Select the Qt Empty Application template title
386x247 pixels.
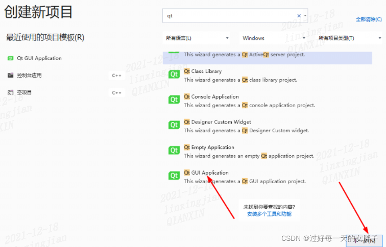pyautogui.click(x=209, y=147)
